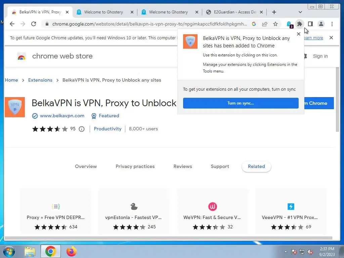Launch Firefox from taskbar
The height and width of the screenshot is (258, 344).
tap(71, 251)
